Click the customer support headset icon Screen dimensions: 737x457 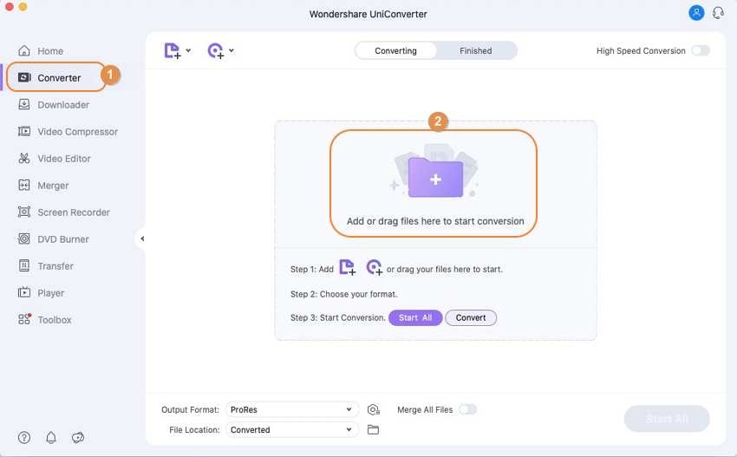(718, 13)
